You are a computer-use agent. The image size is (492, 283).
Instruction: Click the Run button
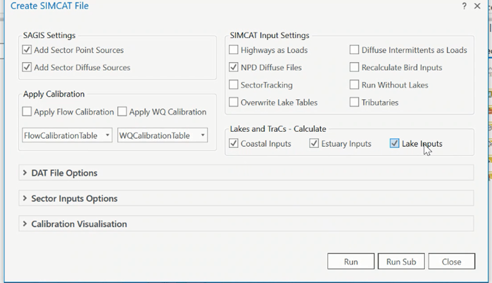351,261
